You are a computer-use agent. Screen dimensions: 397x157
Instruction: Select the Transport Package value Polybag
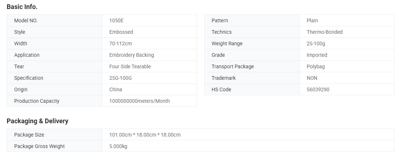point(315,66)
